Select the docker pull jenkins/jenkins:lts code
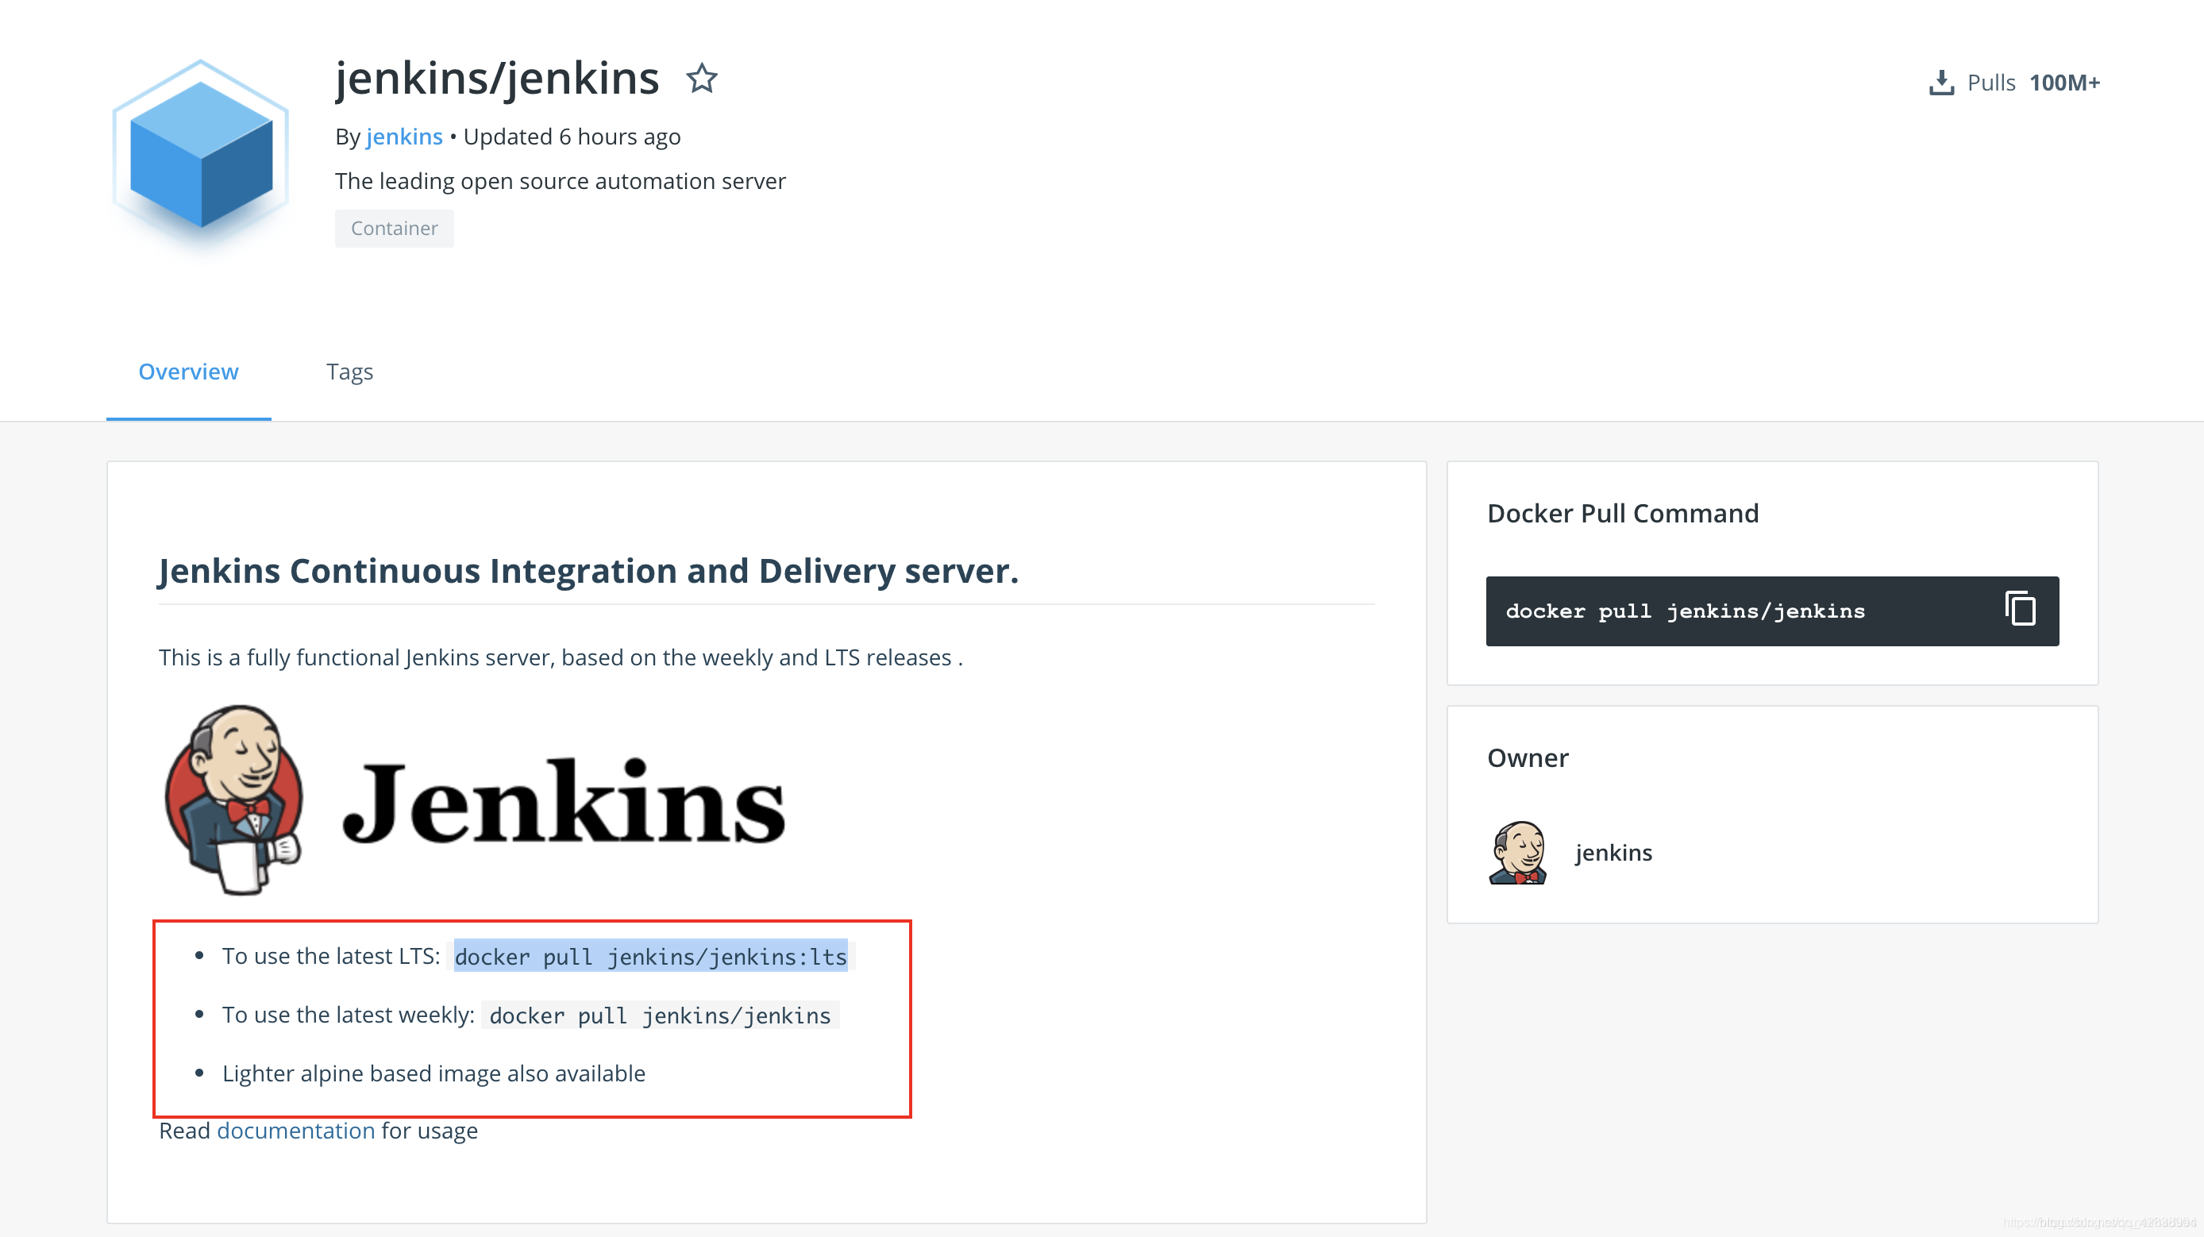 650,957
